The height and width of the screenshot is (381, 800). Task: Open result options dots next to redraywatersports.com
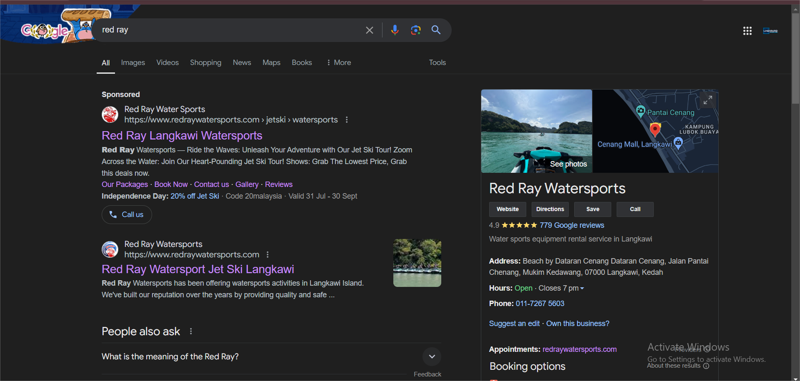[x=267, y=254]
